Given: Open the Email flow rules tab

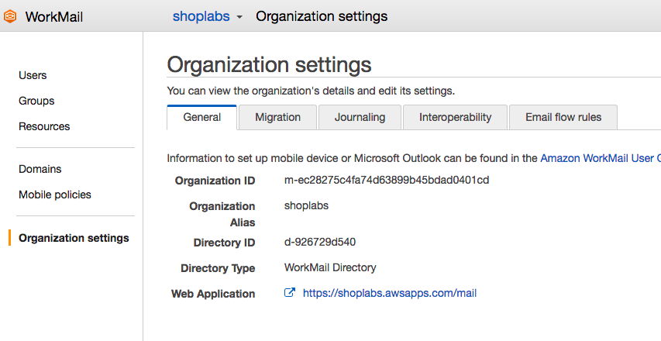Looking at the screenshot, I should point(563,117).
